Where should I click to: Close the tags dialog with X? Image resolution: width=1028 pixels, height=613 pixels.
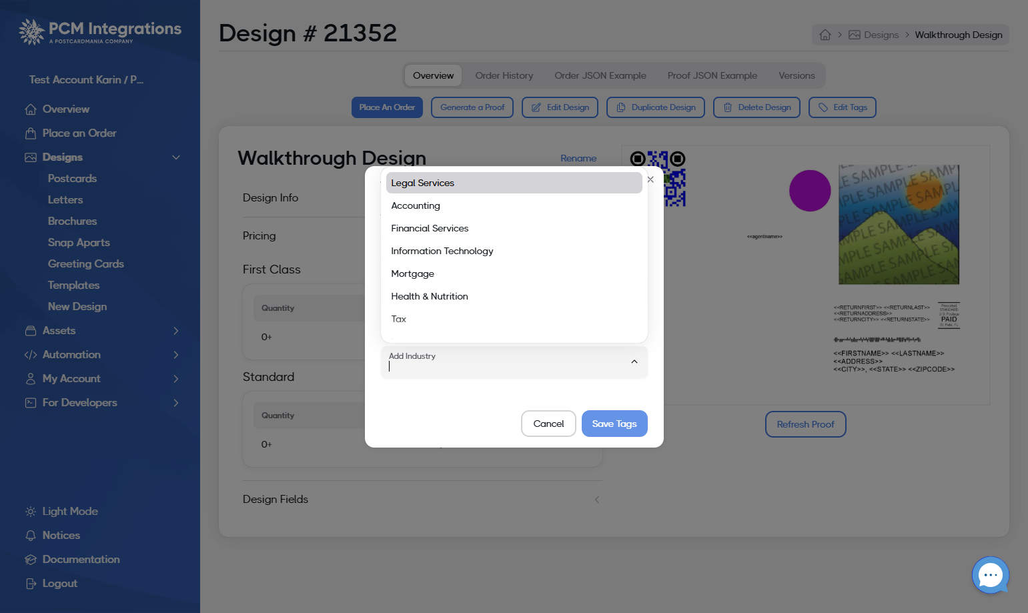(650, 179)
